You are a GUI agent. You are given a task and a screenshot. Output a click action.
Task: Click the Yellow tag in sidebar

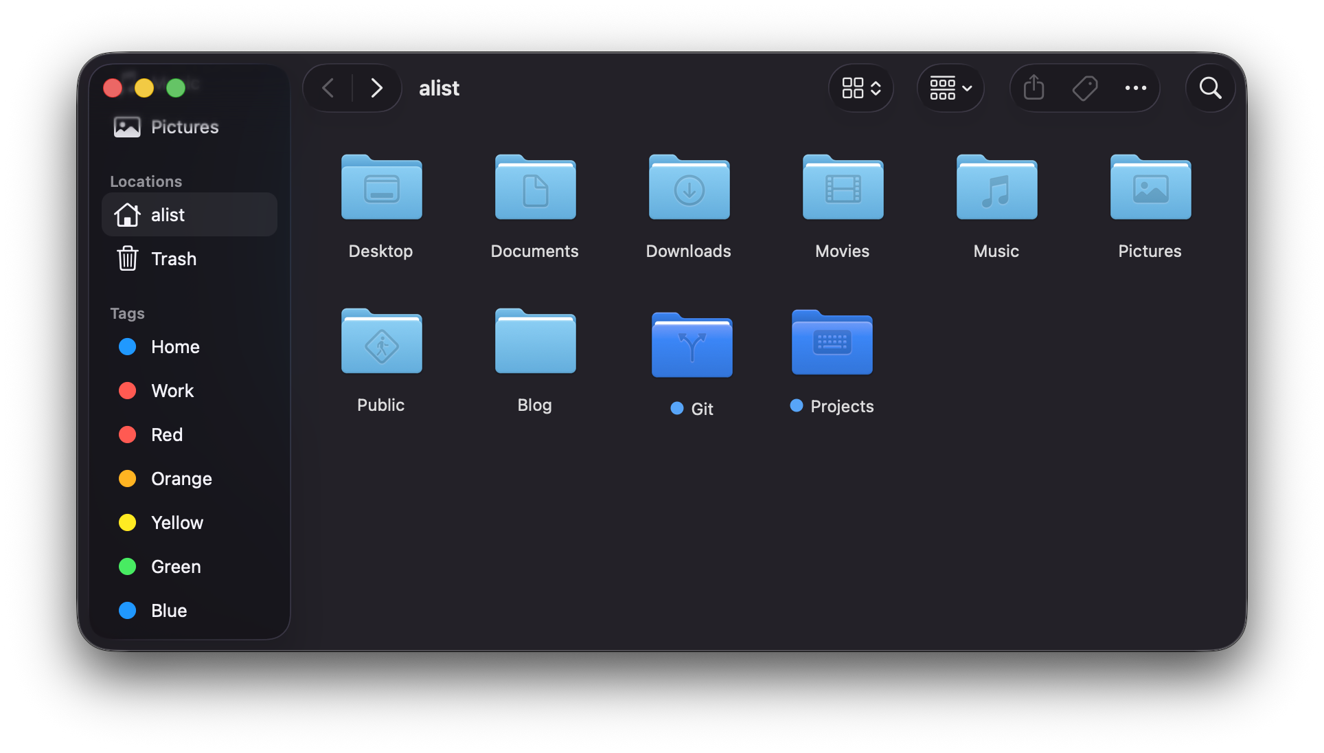[177, 523]
